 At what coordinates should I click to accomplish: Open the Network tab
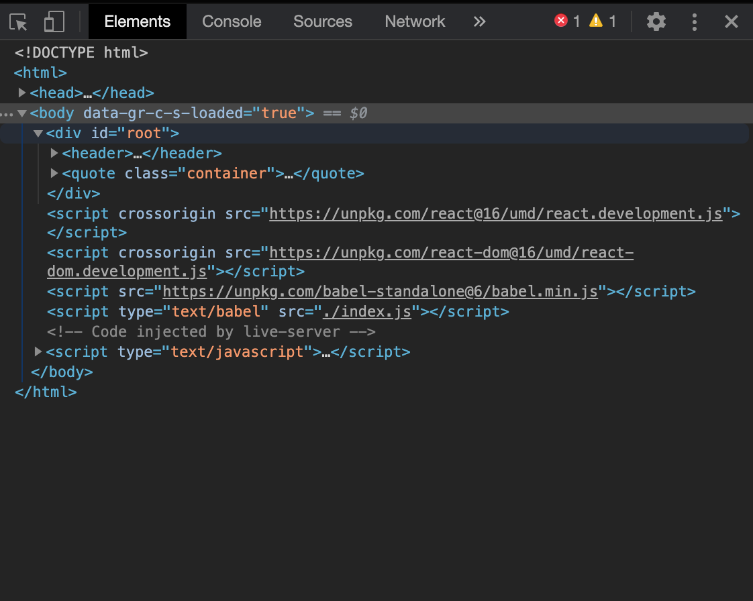click(415, 21)
